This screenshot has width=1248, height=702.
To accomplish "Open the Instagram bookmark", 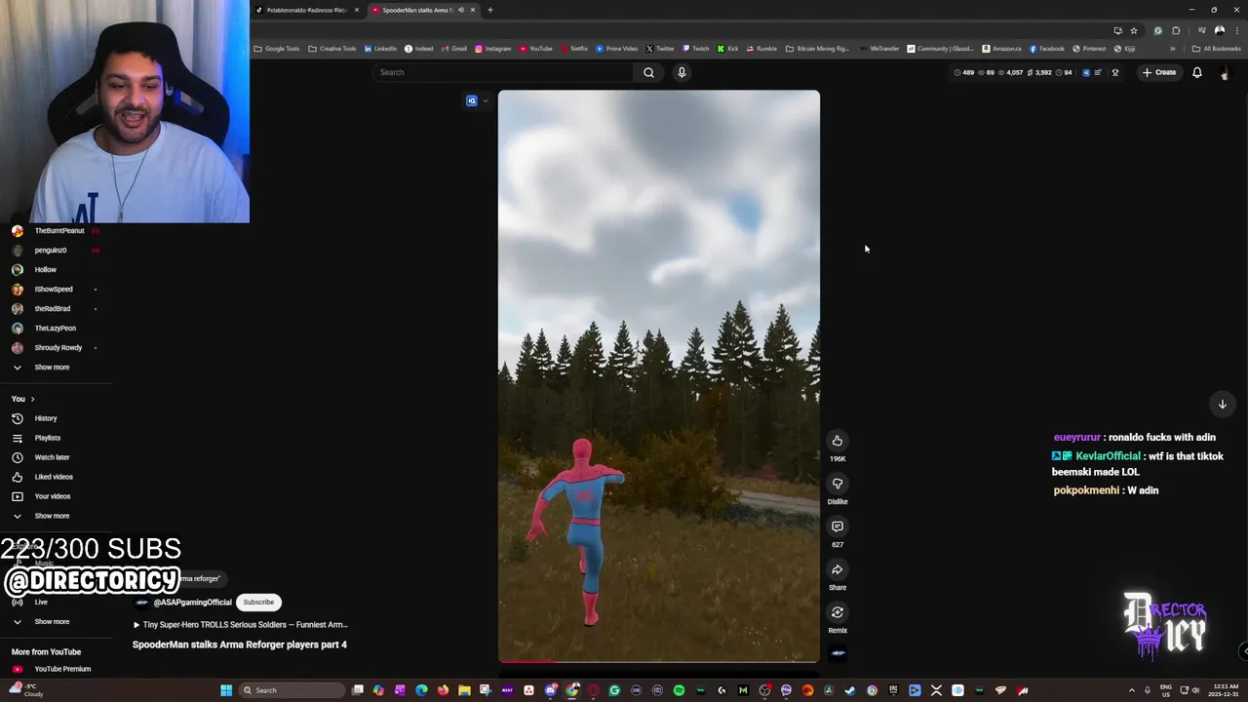I will coord(493,49).
